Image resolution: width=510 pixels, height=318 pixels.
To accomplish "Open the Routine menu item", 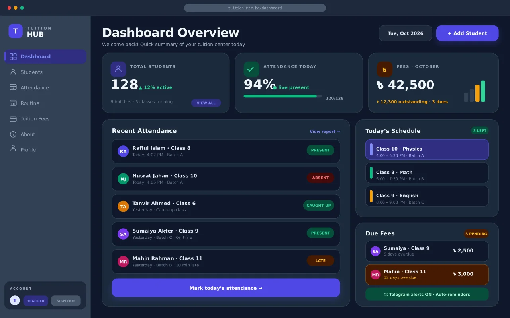I will point(45,103).
